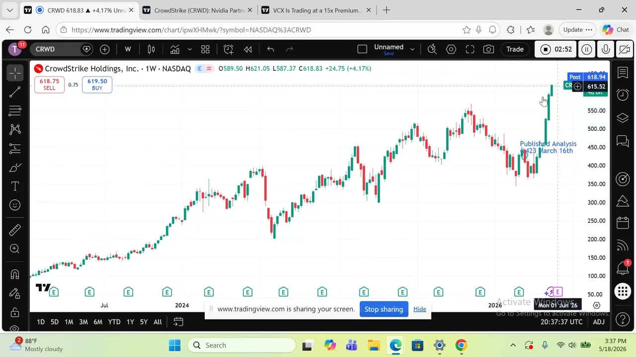636x357 pixels.
Task: Open the Indicators panel
Action: (x=174, y=49)
